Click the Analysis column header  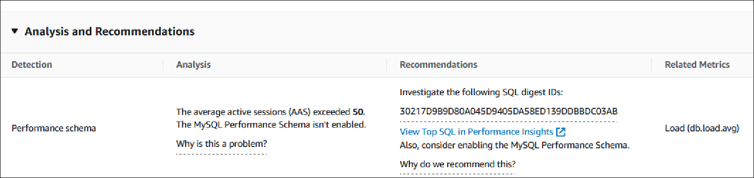(x=193, y=65)
